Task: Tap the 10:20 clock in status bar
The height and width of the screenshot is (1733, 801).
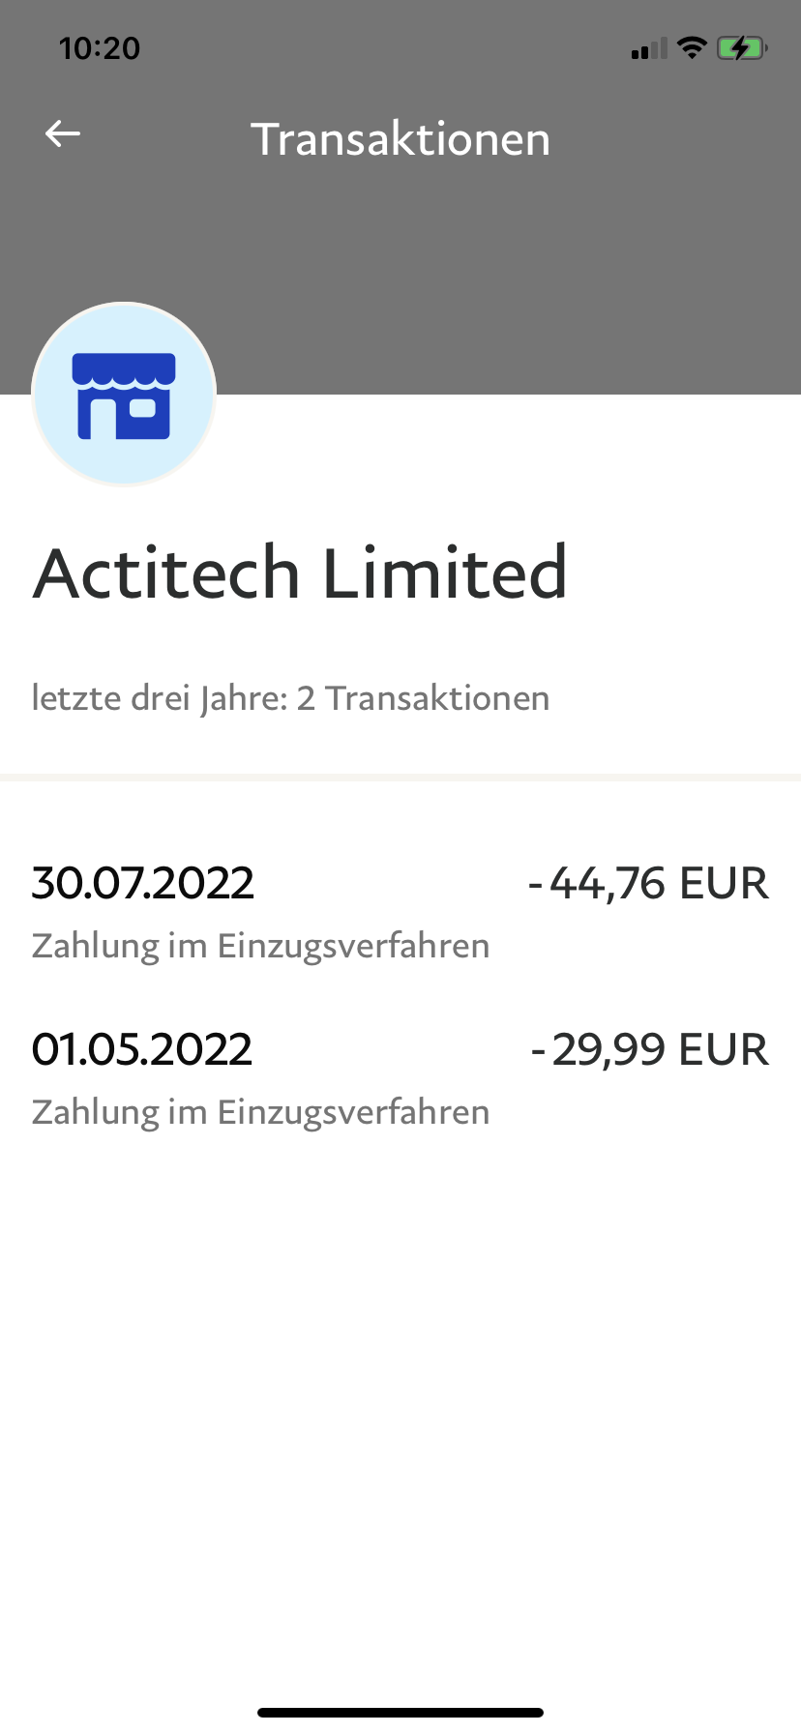Action: tap(100, 48)
